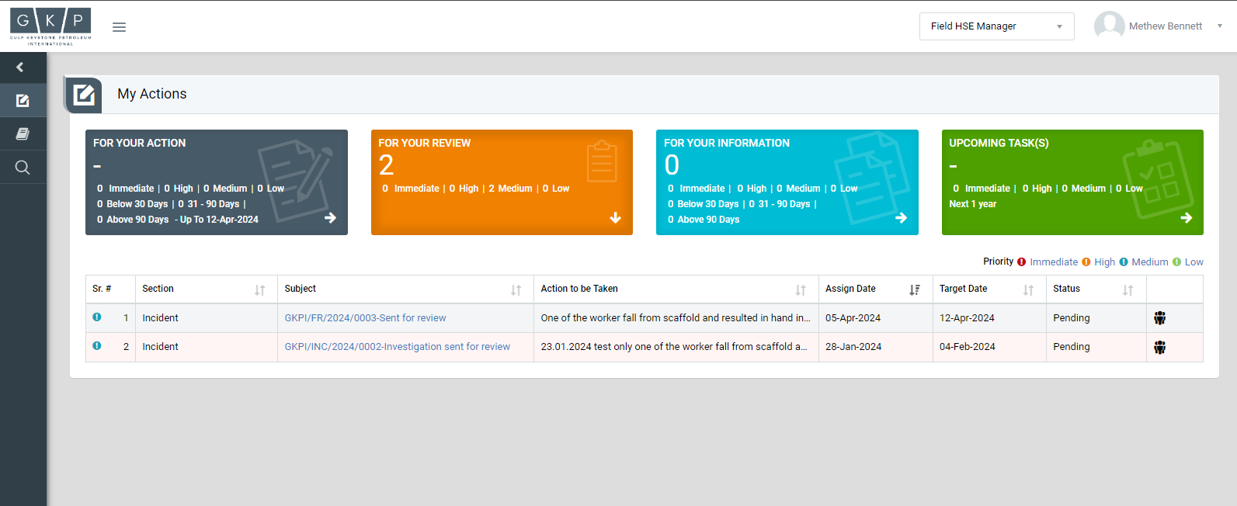This screenshot has width=1237, height=506.
Task: Sort table by Target Date column
Action: tap(1028, 289)
